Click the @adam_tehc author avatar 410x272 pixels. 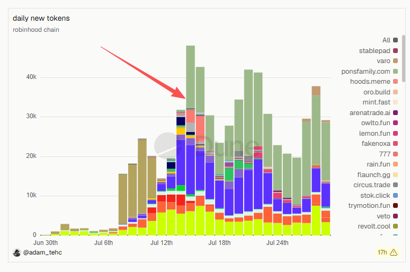pyautogui.click(x=17, y=252)
